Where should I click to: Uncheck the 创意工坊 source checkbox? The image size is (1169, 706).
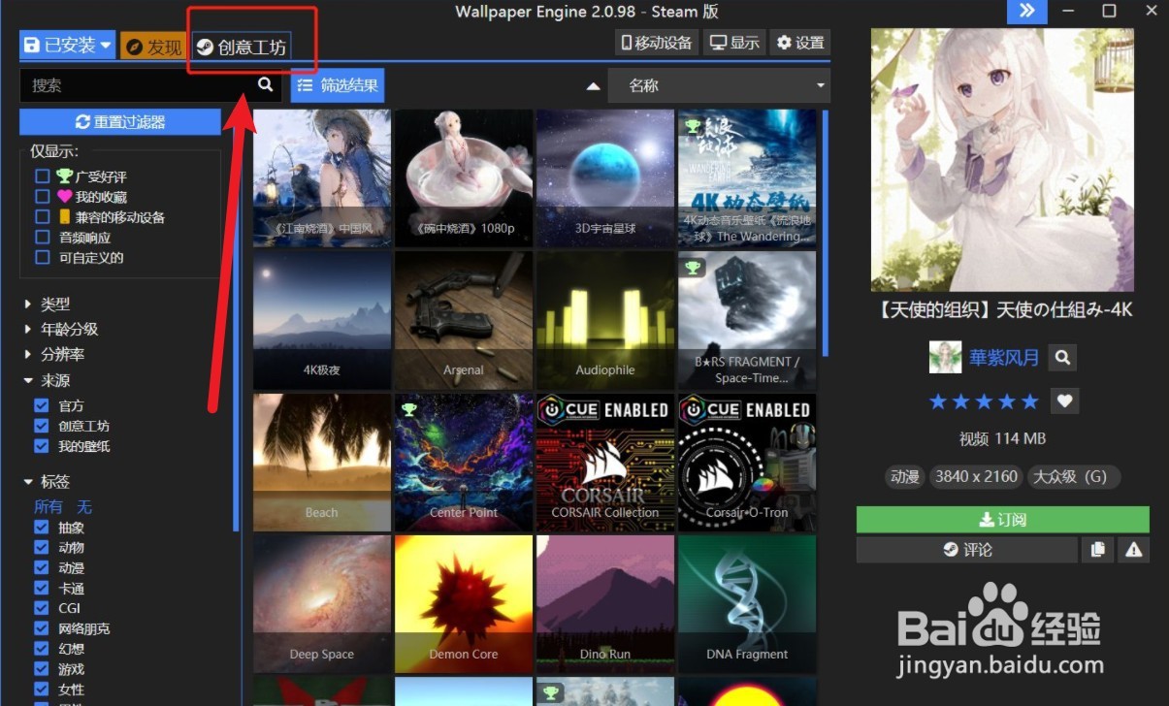[42, 426]
